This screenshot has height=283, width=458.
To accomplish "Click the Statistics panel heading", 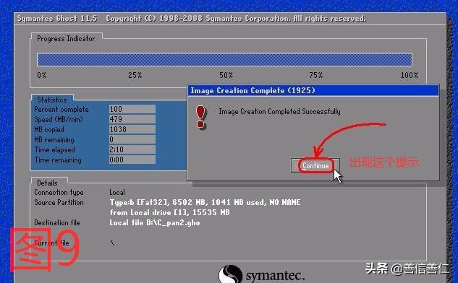I will 51,100.
